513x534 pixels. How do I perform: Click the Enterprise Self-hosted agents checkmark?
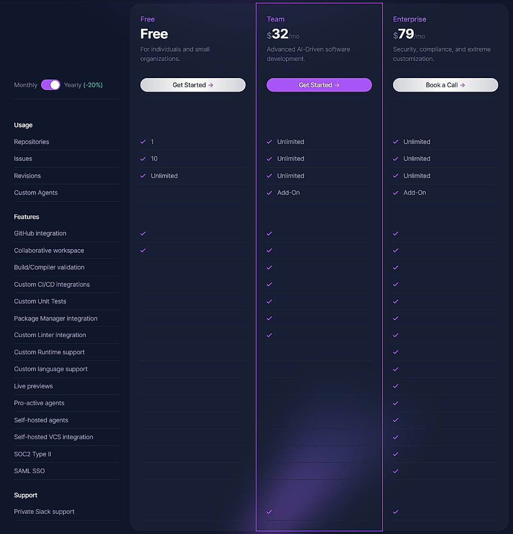click(x=395, y=420)
